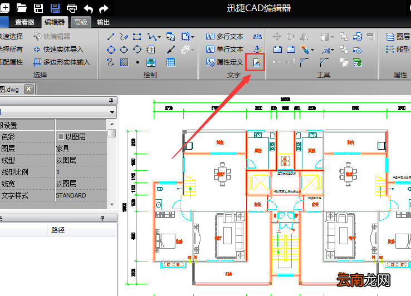This screenshot has width=411, height=296.
Task: Switch to the 输出 tab
Action: point(103,22)
